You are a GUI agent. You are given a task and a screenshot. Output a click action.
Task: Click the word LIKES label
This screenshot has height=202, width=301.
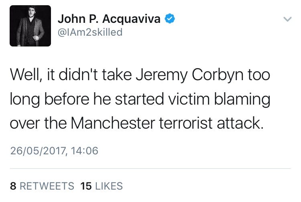coord(109,186)
